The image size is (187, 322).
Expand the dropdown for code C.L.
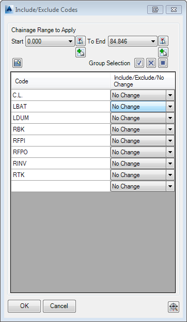click(170, 95)
